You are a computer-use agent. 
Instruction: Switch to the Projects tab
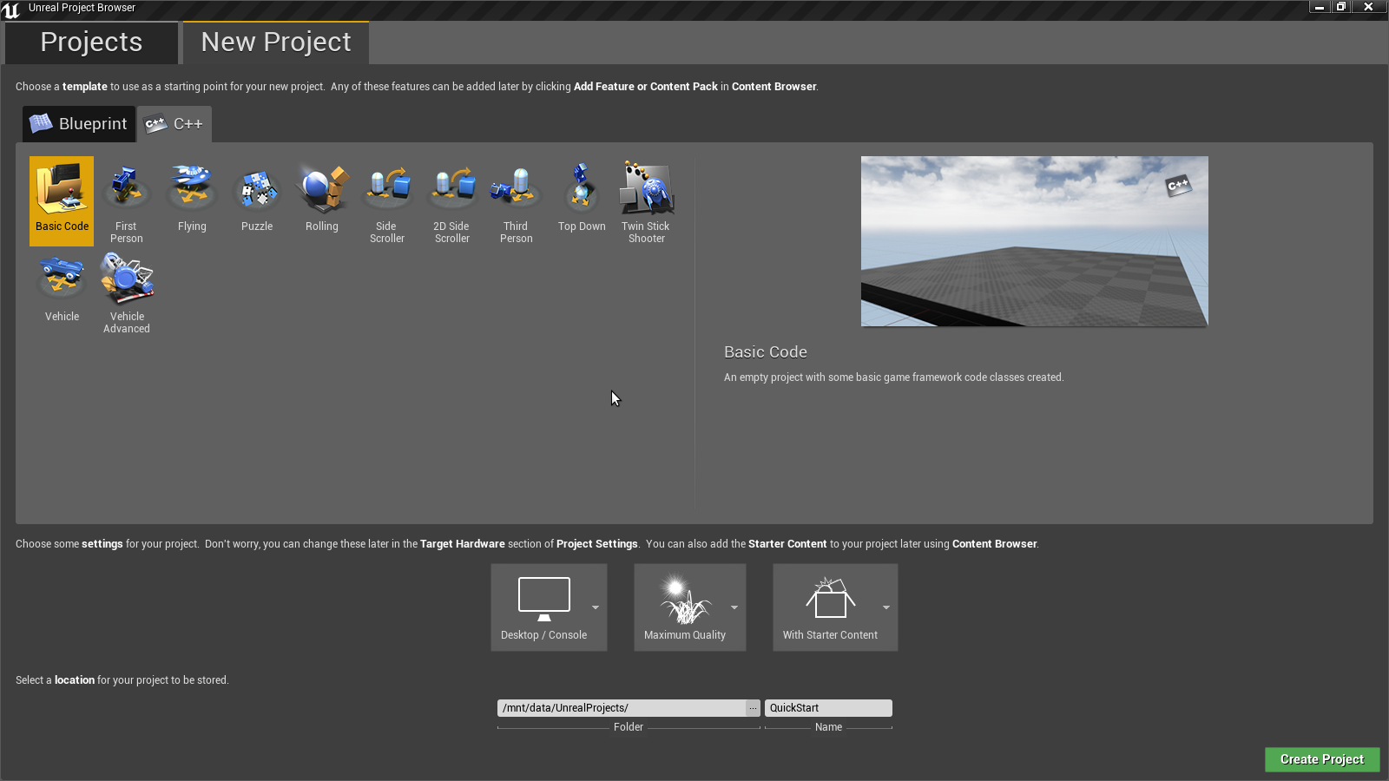pos(91,43)
